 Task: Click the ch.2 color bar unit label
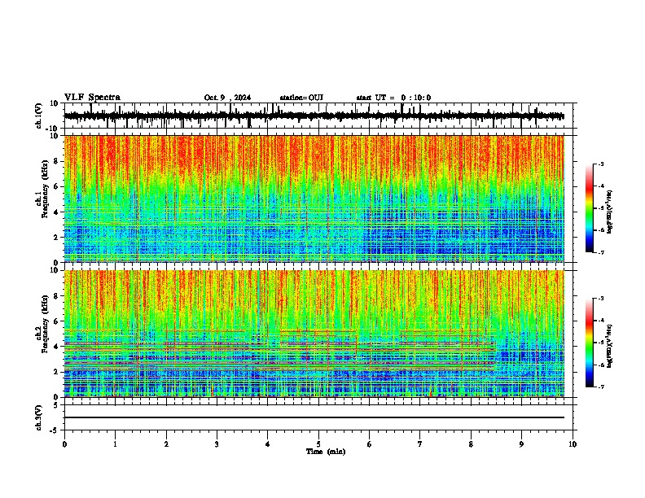coord(610,346)
